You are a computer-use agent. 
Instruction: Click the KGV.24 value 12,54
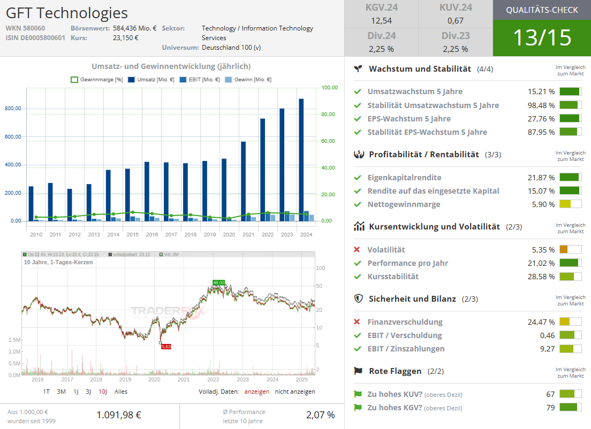click(x=382, y=21)
